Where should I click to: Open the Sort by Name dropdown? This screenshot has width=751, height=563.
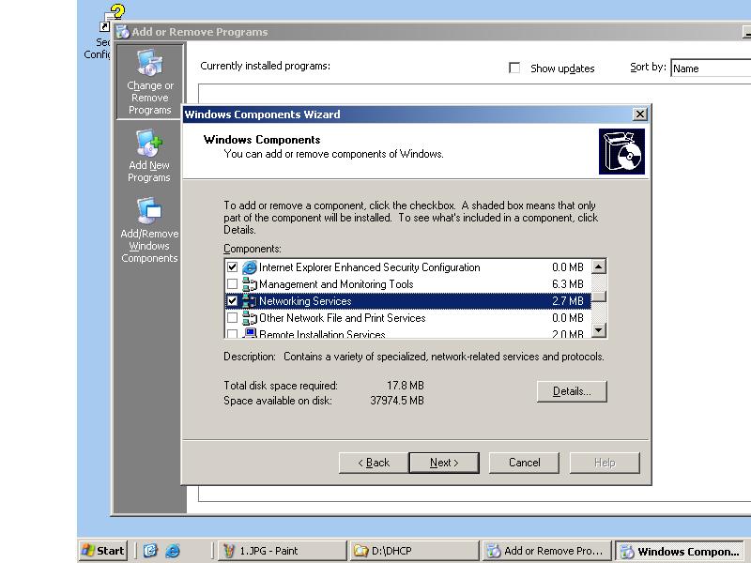[x=715, y=68]
